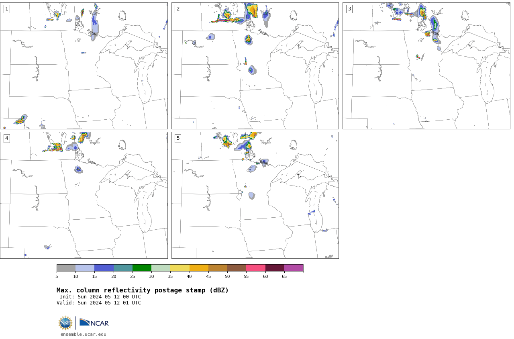This screenshot has width=514, height=339.
Task: Click the NSF logo icon
Action: click(65, 323)
